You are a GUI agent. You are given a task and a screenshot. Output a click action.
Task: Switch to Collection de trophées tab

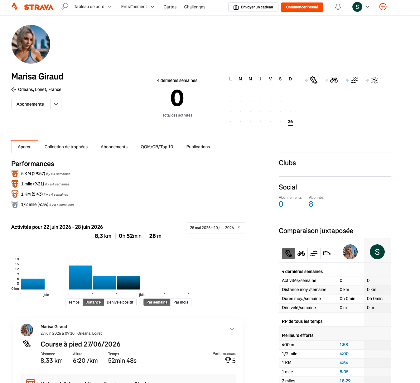pos(66,147)
